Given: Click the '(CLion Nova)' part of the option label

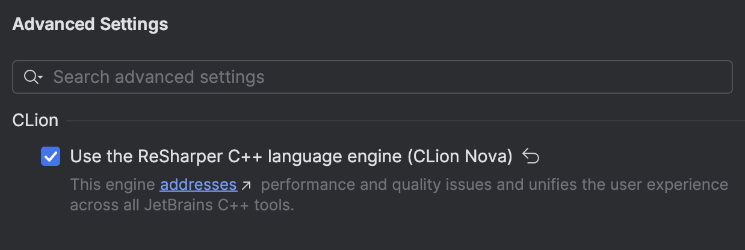Looking at the screenshot, I should pyautogui.click(x=460, y=157).
